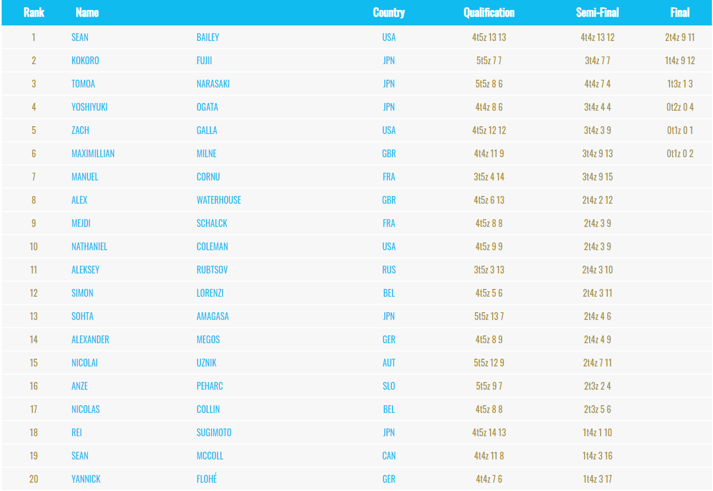Select the SUGIMOTO surname link

(214, 432)
